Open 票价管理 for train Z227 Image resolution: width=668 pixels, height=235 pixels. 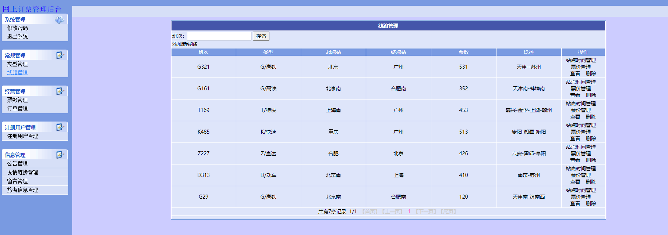(581, 153)
